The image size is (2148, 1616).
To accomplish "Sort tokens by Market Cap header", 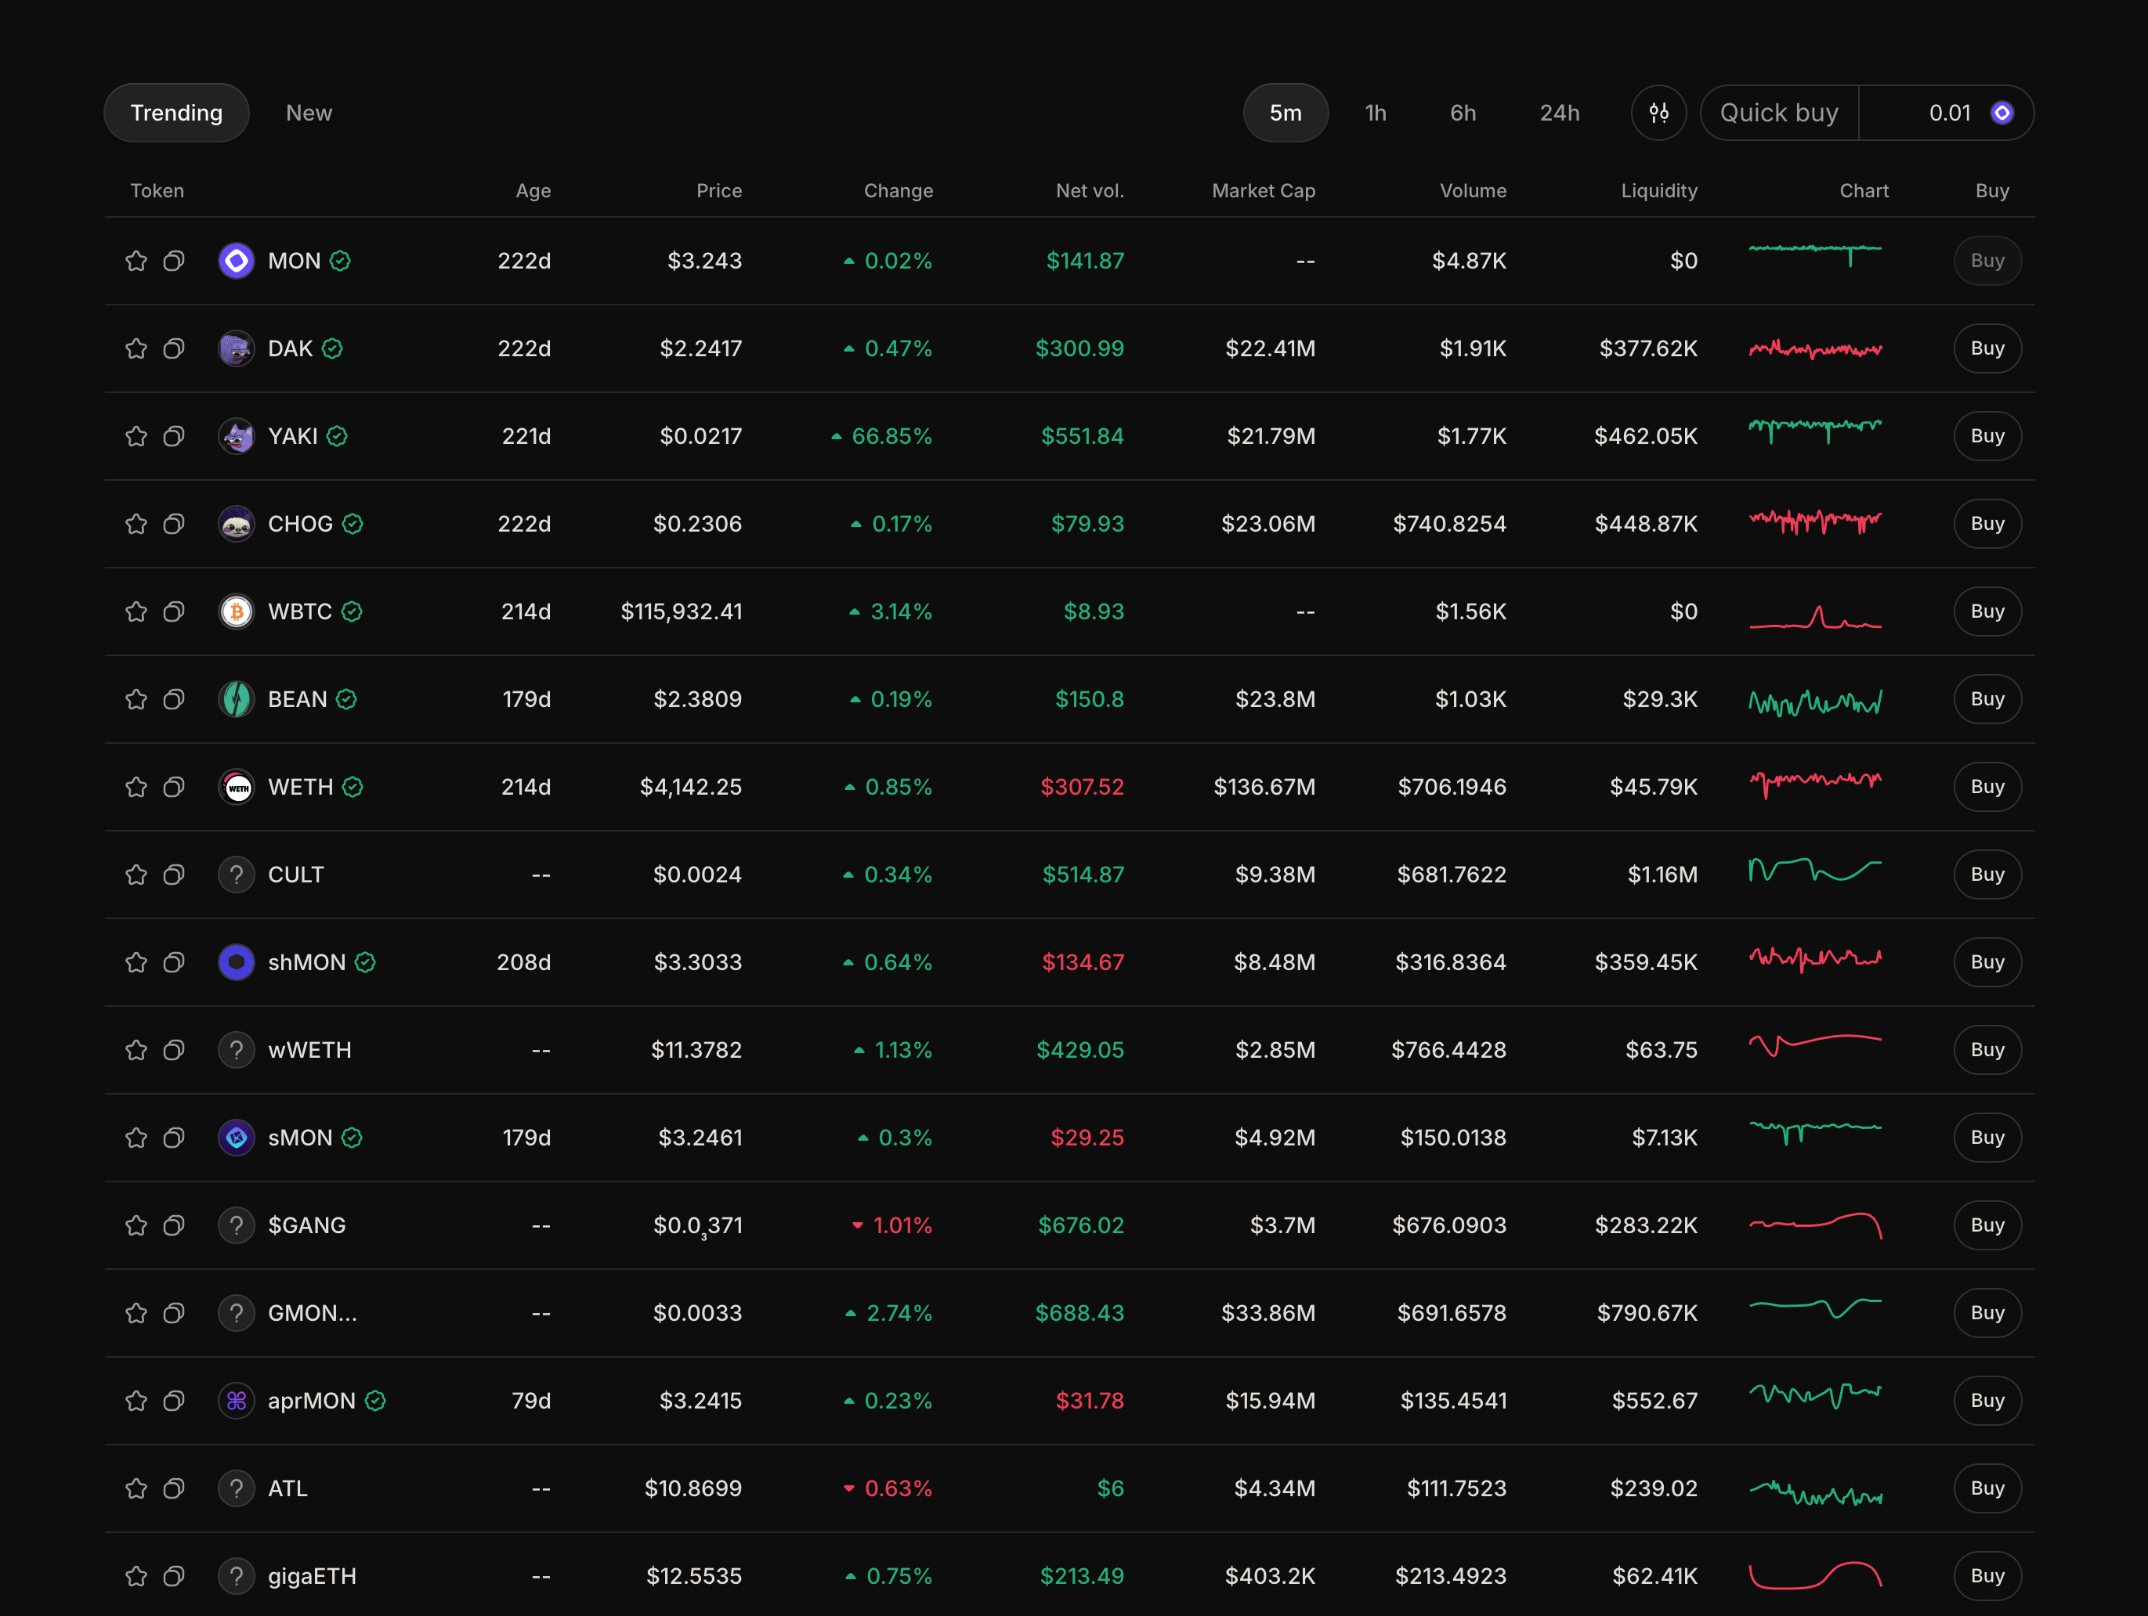I will click(x=1262, y=191).
